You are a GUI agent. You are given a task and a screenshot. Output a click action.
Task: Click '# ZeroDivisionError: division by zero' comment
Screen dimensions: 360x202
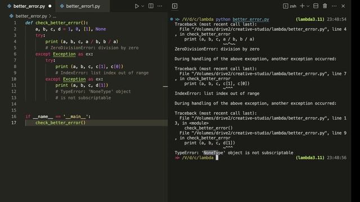(92, 48)
